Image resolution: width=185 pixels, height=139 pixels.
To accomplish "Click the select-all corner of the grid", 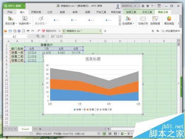I will [x=8, y=41].
